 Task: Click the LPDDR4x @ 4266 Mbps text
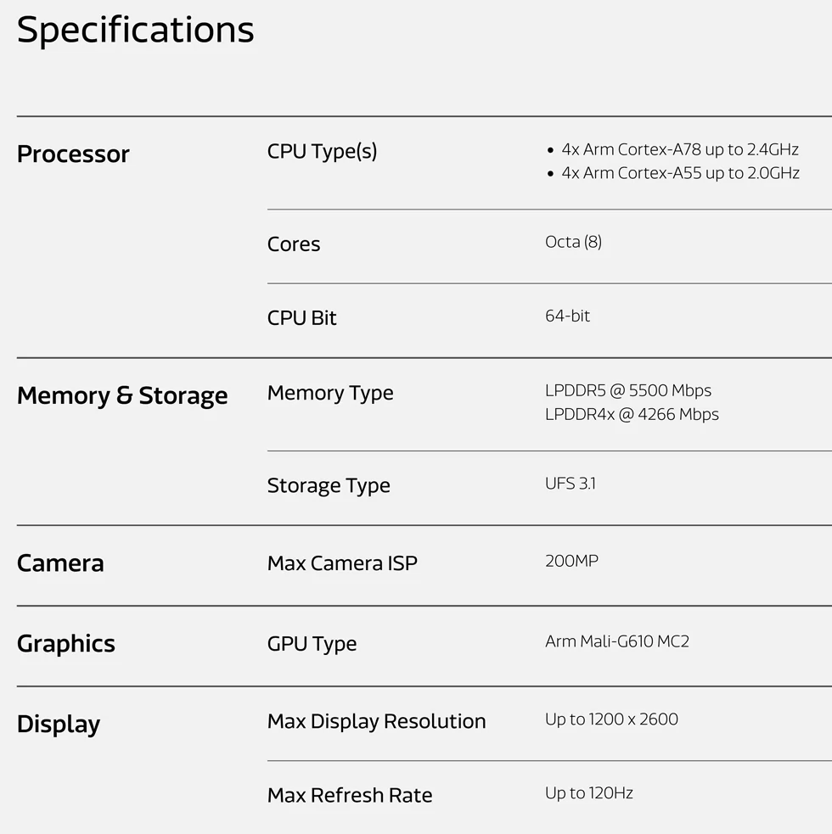632,414
